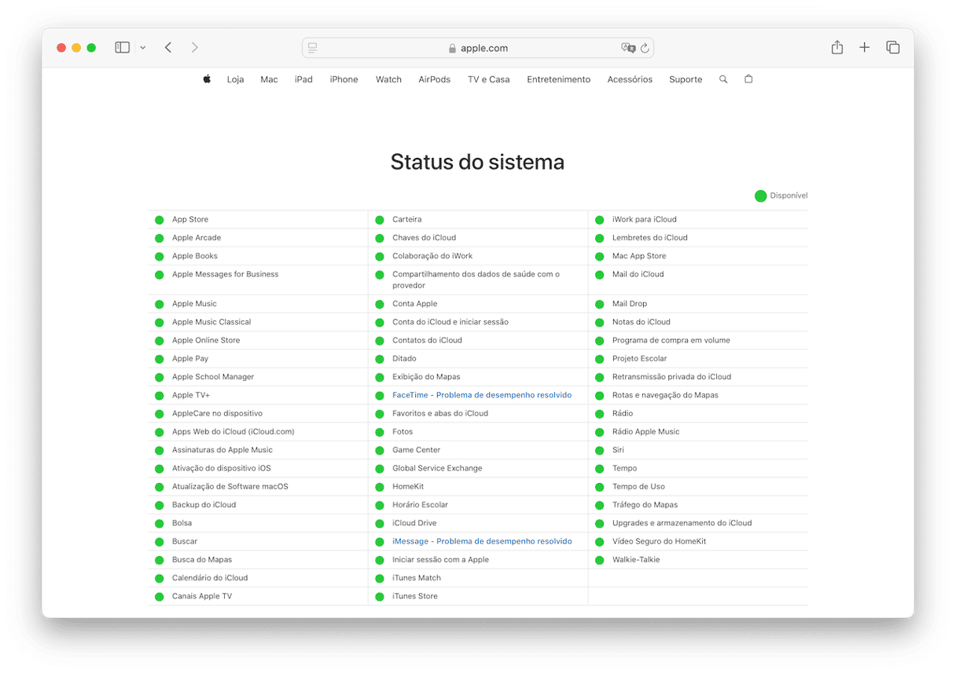Open the Entretenimento menu item

click(558, 79)
